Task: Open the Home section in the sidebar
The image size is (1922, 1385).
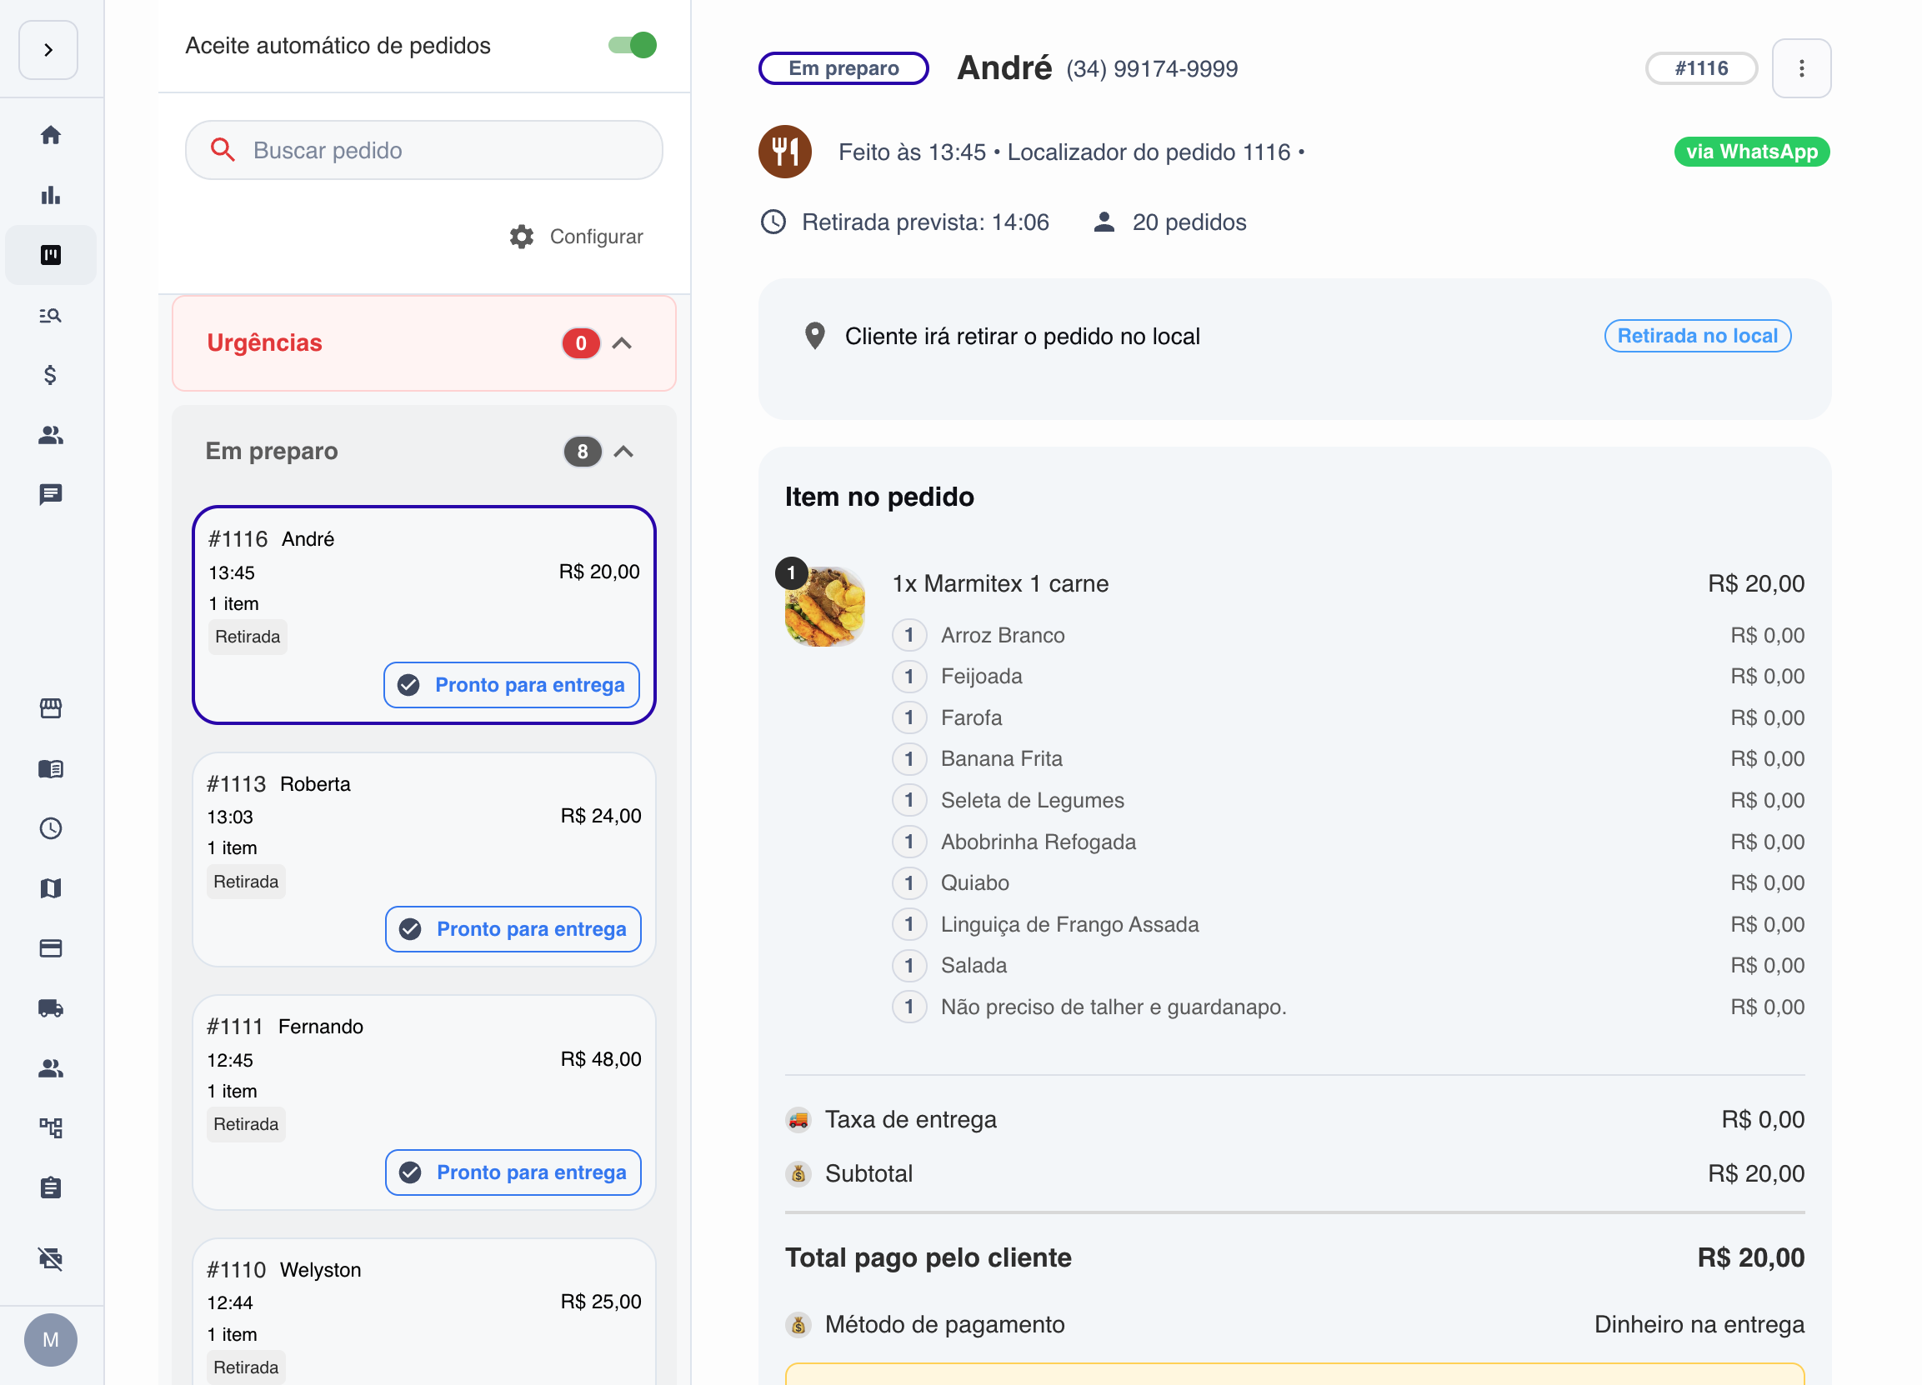Action: 50,134
